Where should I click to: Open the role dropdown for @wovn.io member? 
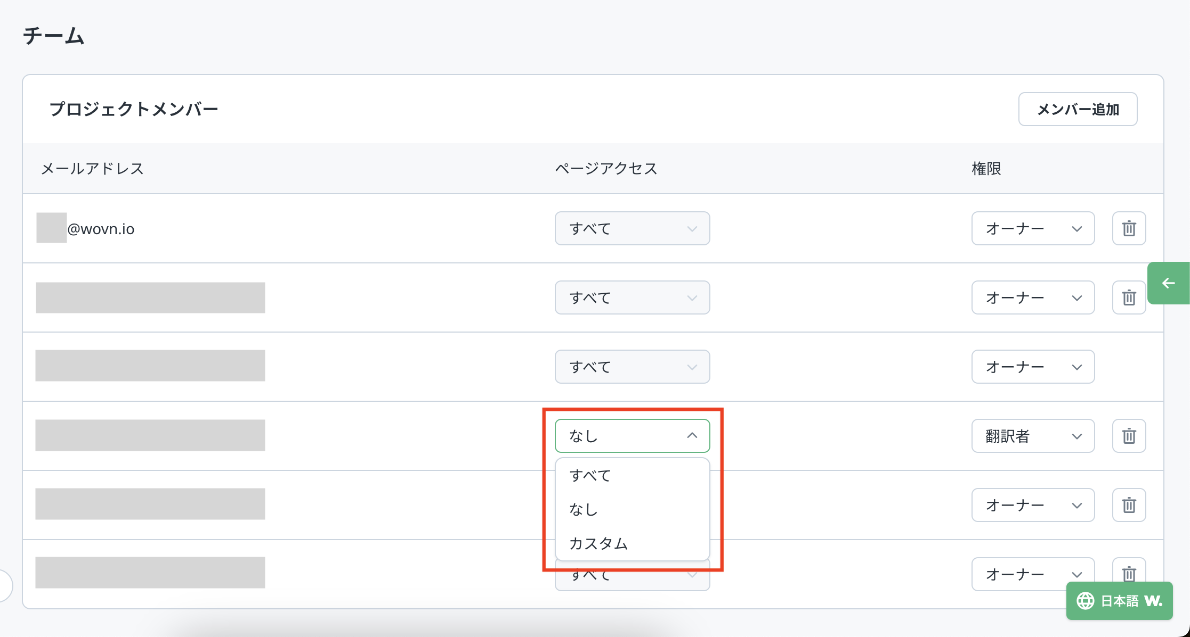pyautogui.click(x=1033, y=228)
